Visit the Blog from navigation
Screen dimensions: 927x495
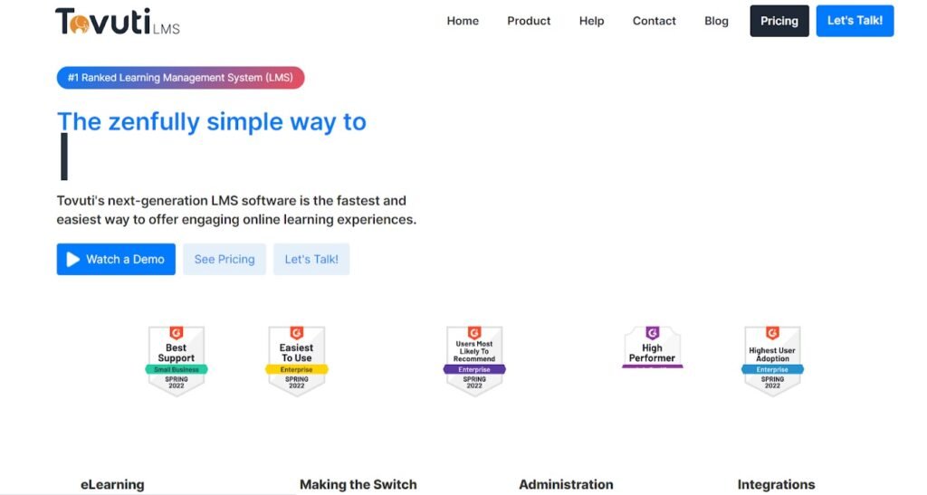(x=716, y=21)
